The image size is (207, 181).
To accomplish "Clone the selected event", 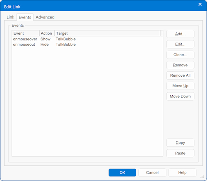I will click(x=180, y=55).
